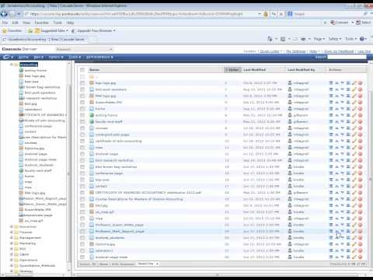This screenshot has width=373, height=280.
Task: Click red delete icon for courses row
Action: click(x=360, y=128)
